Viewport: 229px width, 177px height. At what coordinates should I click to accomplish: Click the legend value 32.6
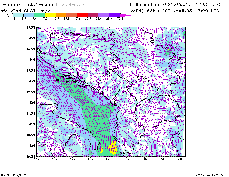pyautogui.click(x=120, y=19)
